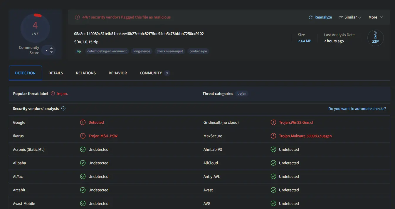Click the Gridinsoft detection alert icon
This screenshot has width=395, height=209.
[273, 122]
